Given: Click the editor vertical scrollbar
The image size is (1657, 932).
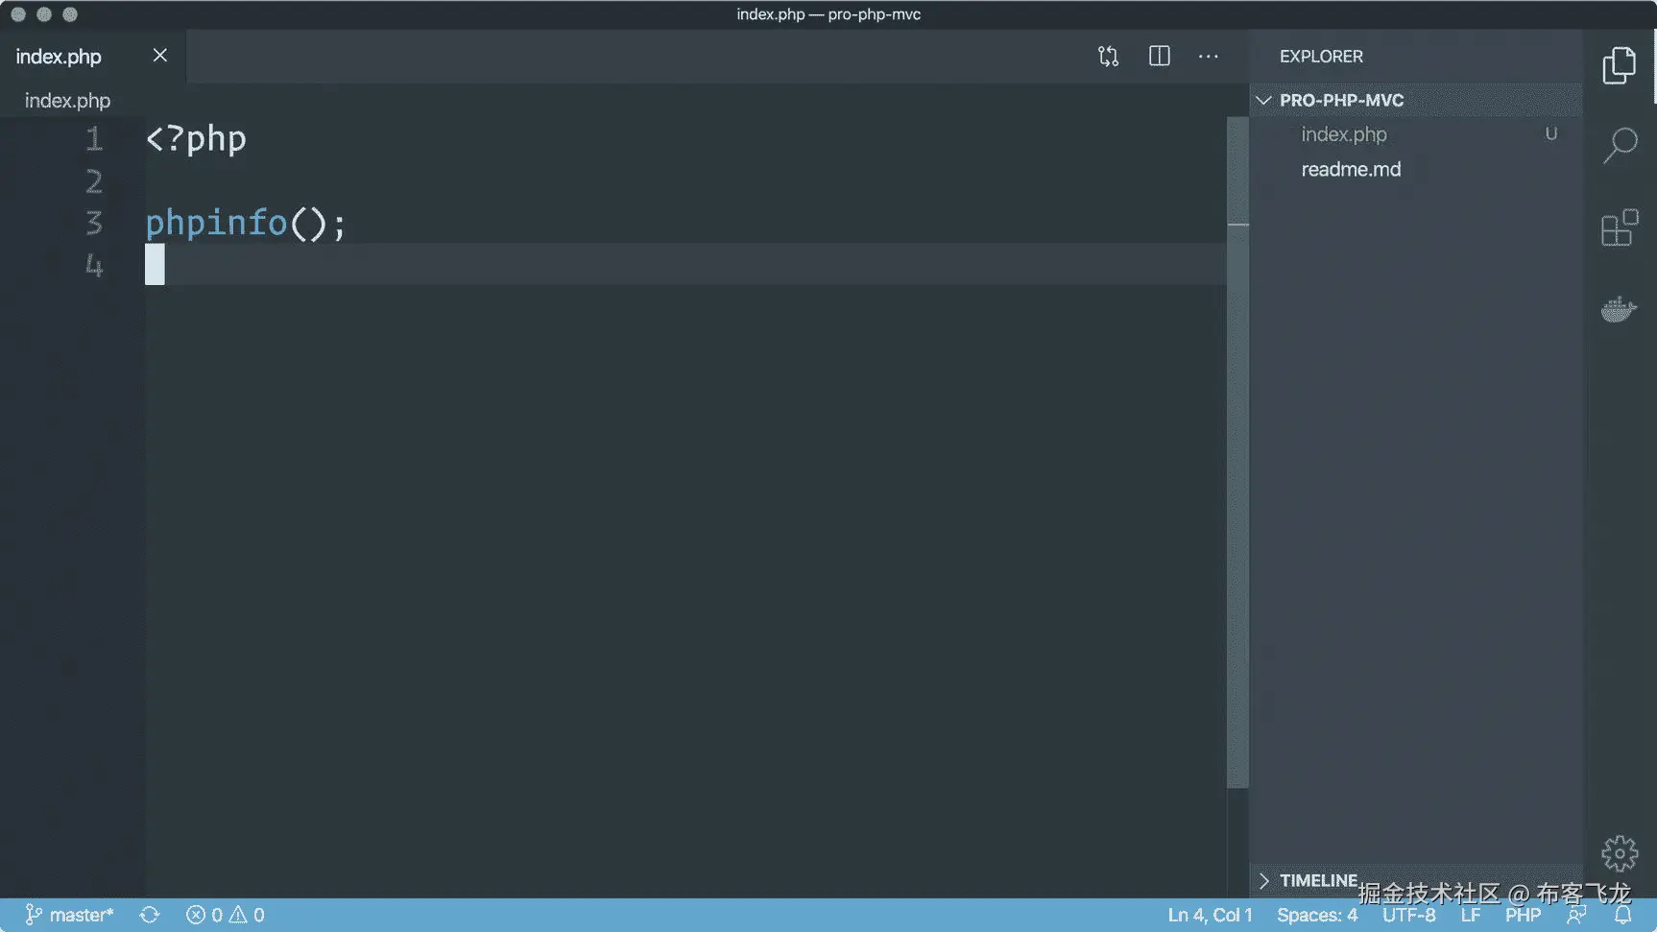Looking at the screenshot, I should pos(1237,452).
